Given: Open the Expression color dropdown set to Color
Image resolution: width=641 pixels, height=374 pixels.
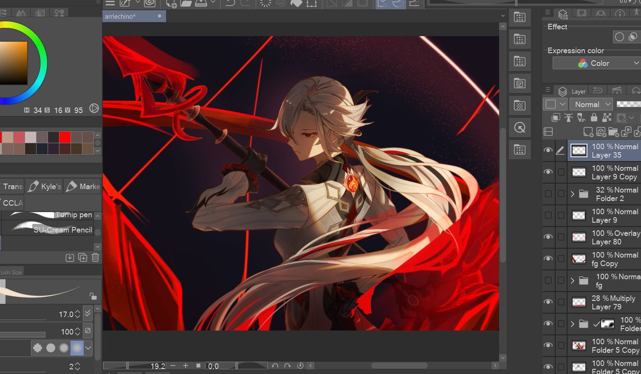Looking at the screenshot, I should pyautogui.click(x=597, y=63).
